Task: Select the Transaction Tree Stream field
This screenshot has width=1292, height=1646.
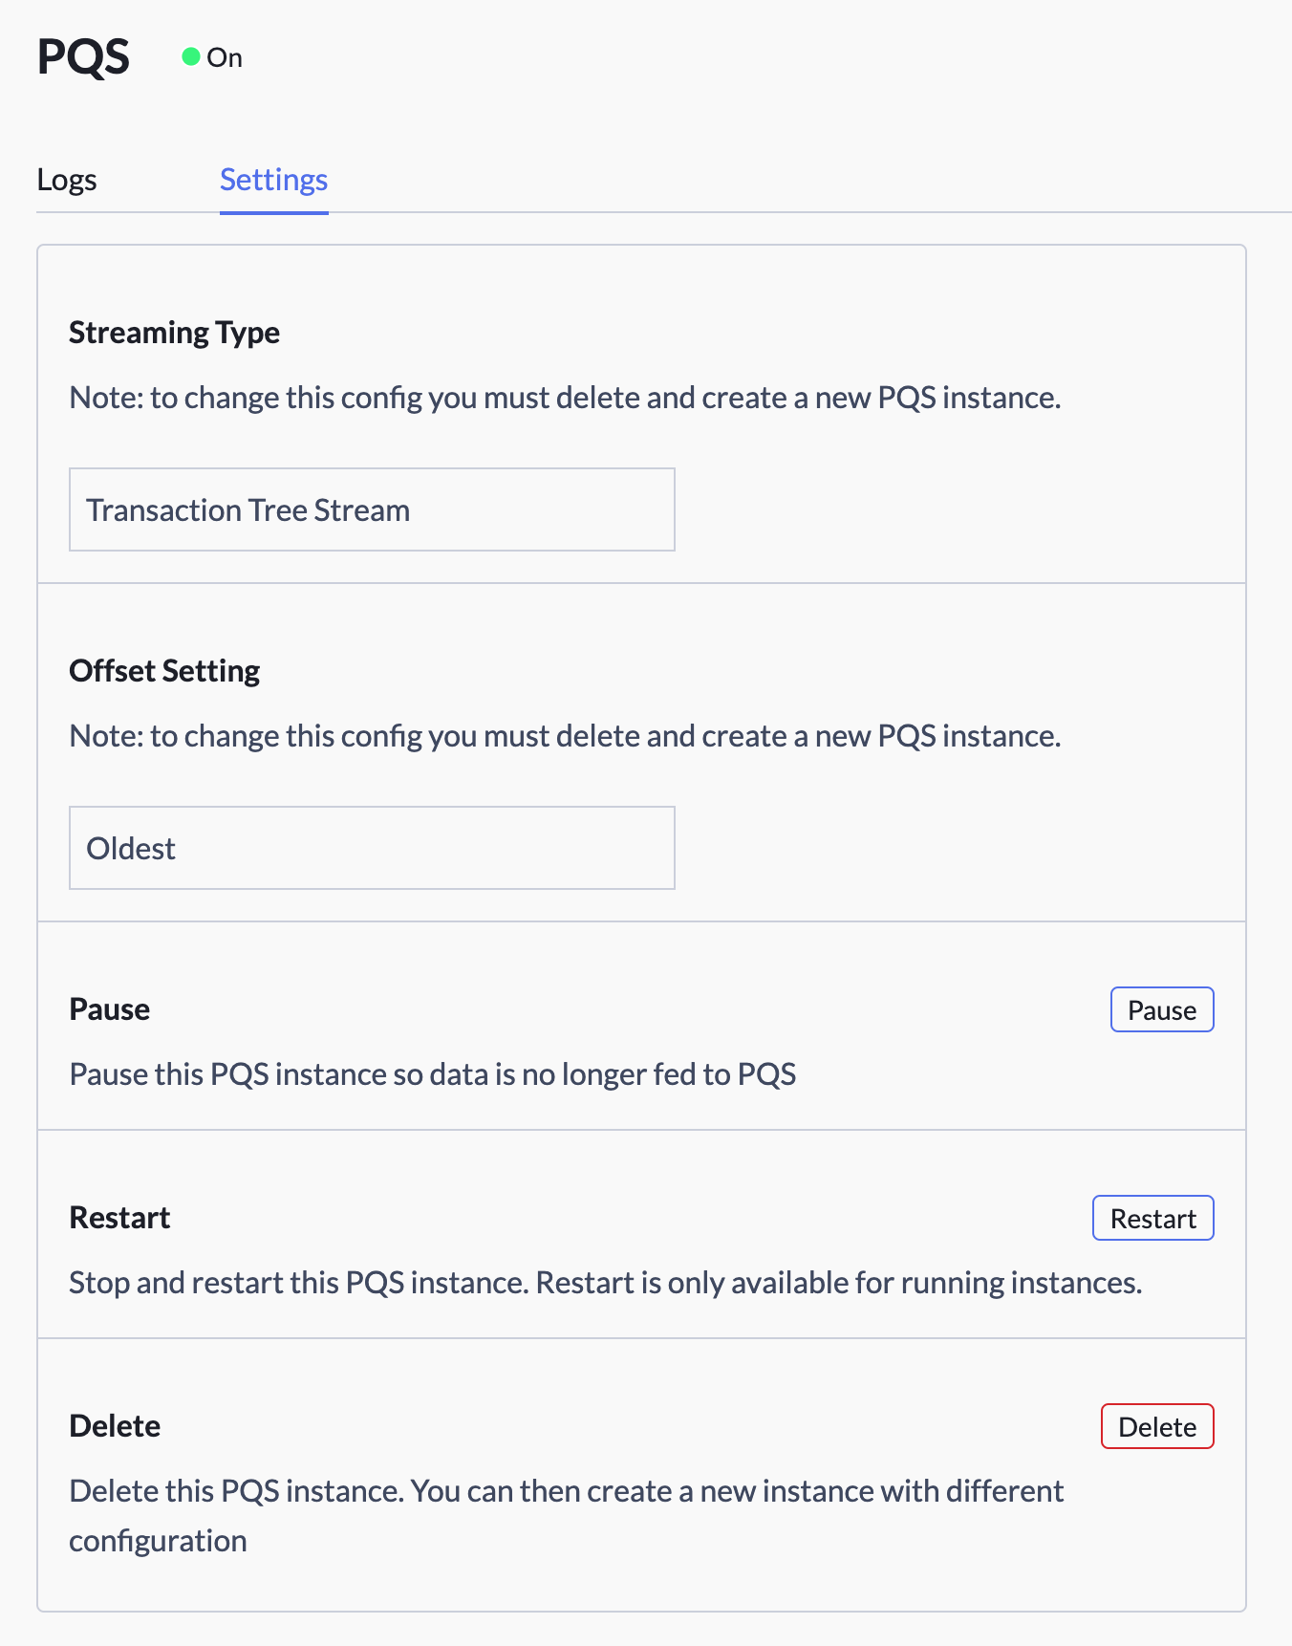Action: click(372, 509)
